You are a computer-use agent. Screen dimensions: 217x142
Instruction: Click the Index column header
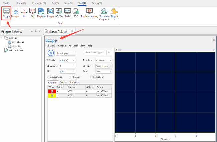tap(61, 87)
